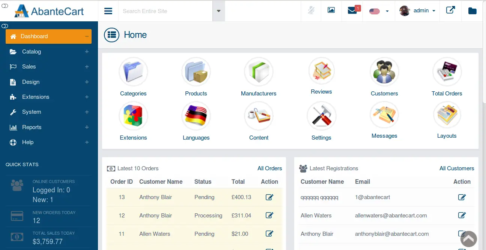486x250 pixels.
Task: Focus the Search Entire Site field
Action: (x=166, y=11)
